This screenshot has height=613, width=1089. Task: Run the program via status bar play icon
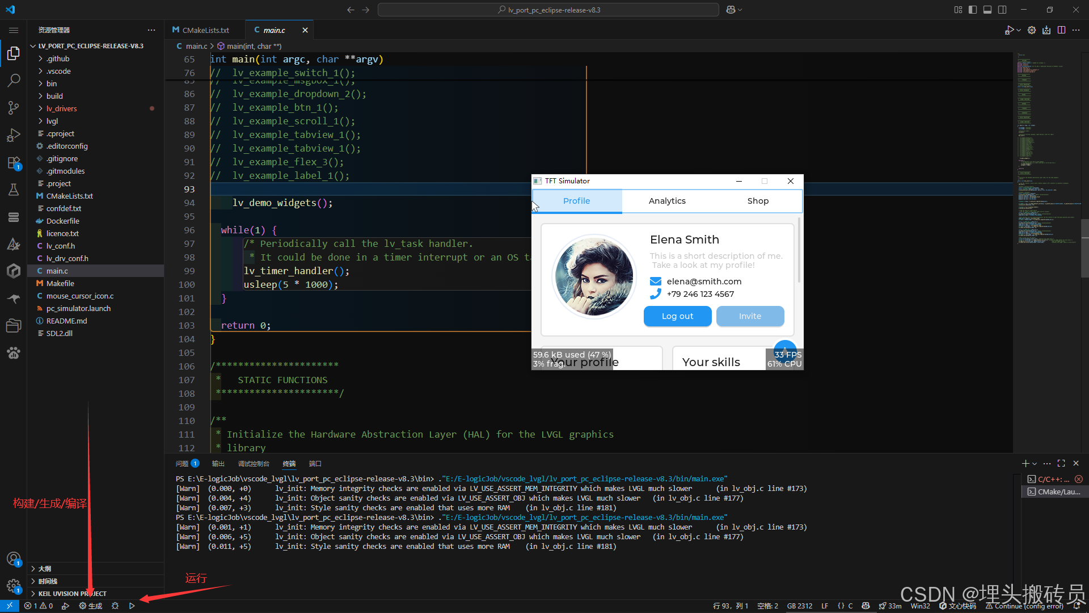[132, 606]
